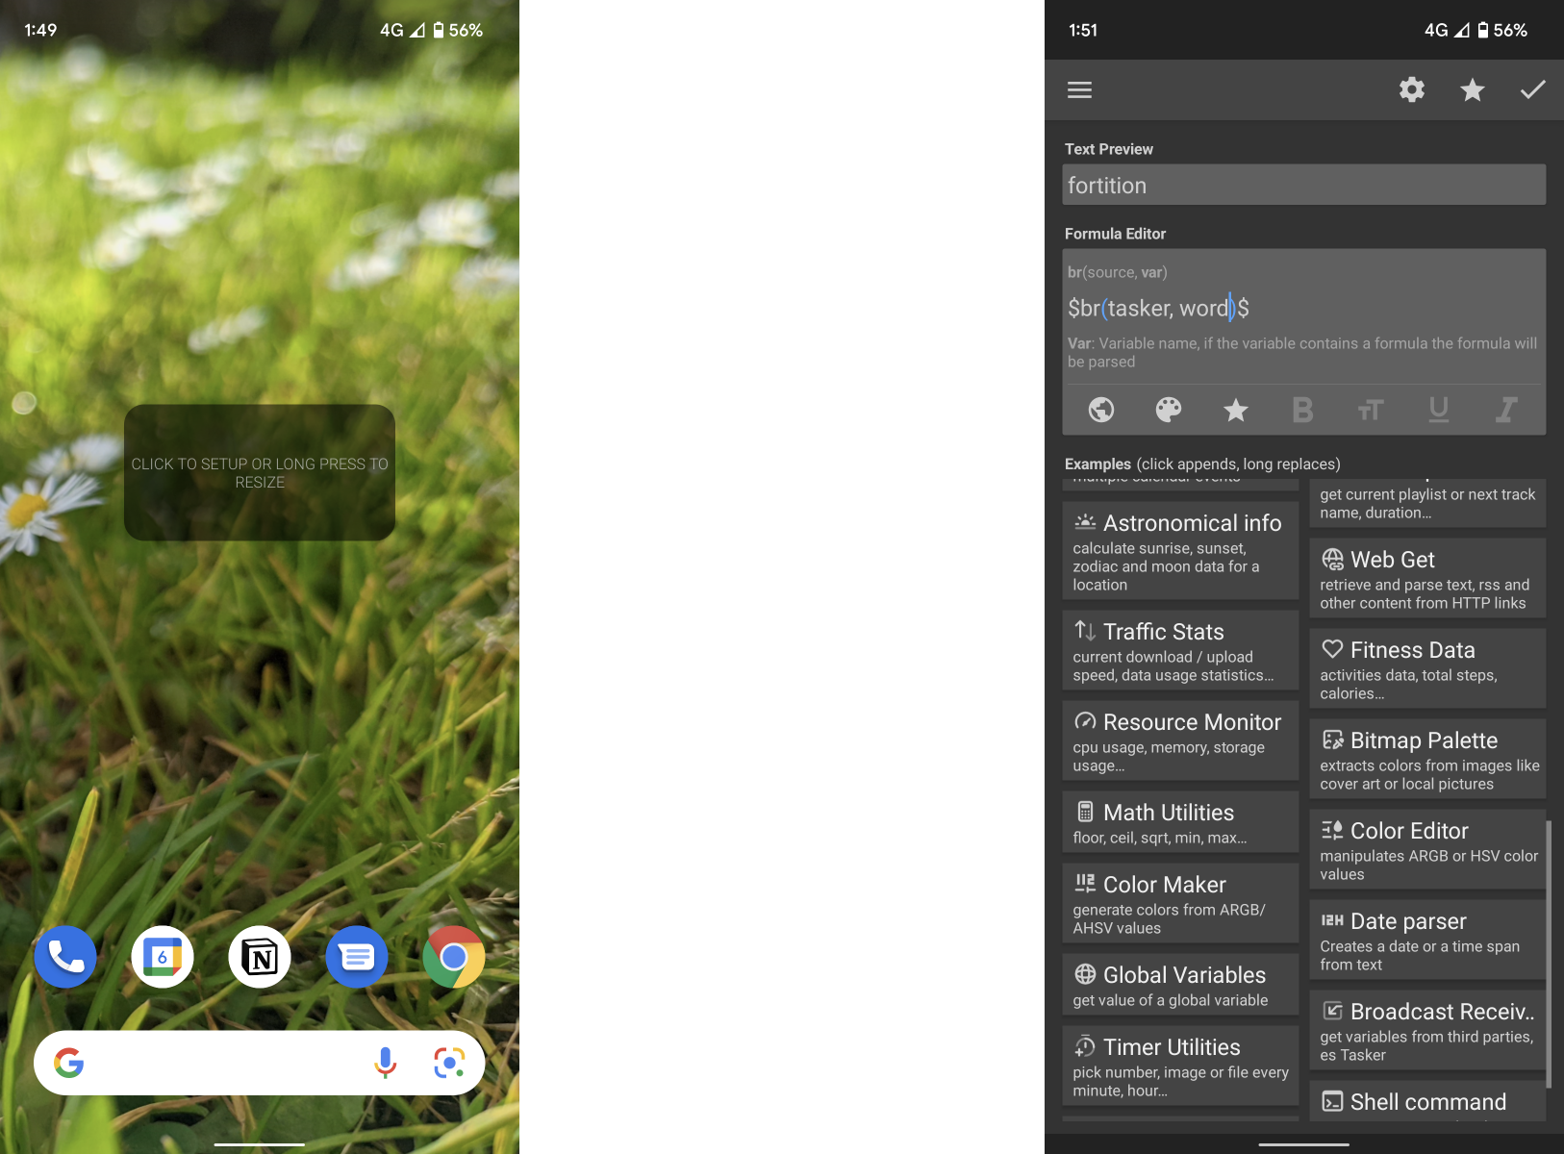This screenshot has width=1564, height=1154.
Task: Open the Chrome browser
Action: coord(454,957)
